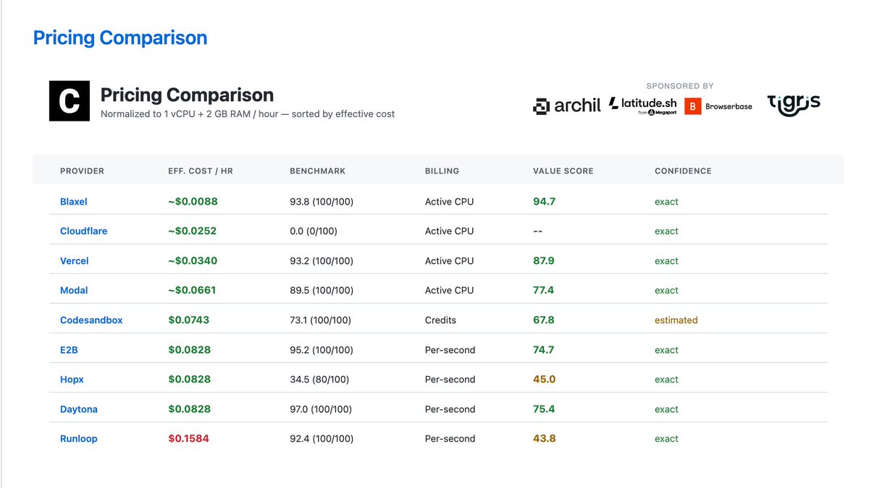Select the $0.0743 cost value
This screenshot has width=869, height=488.
coord(188,320)
